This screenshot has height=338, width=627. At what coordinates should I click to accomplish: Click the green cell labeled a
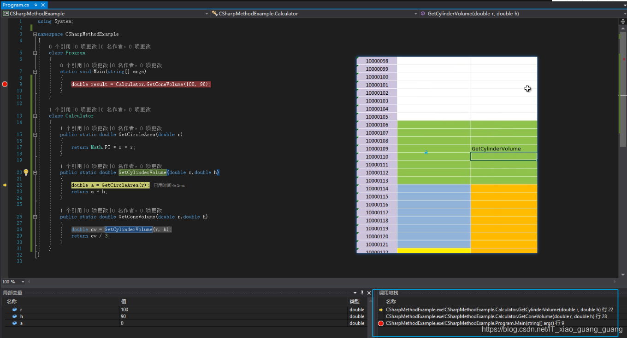tap(434, 152)
